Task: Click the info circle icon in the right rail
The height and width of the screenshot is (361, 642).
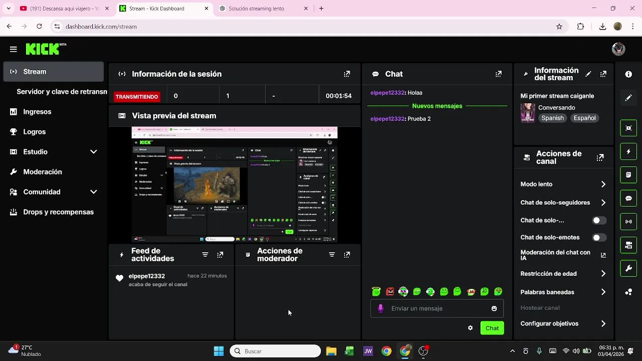Action: pyautogui.click(x=628, y=74)
